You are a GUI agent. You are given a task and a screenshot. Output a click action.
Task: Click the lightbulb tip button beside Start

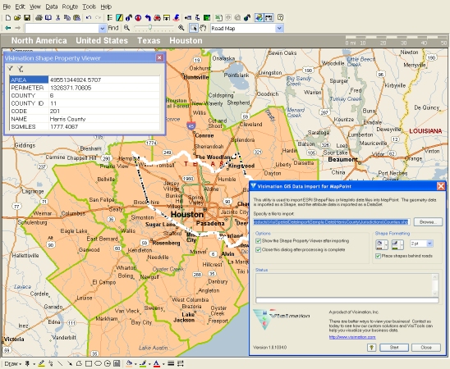tap(372, 348)
